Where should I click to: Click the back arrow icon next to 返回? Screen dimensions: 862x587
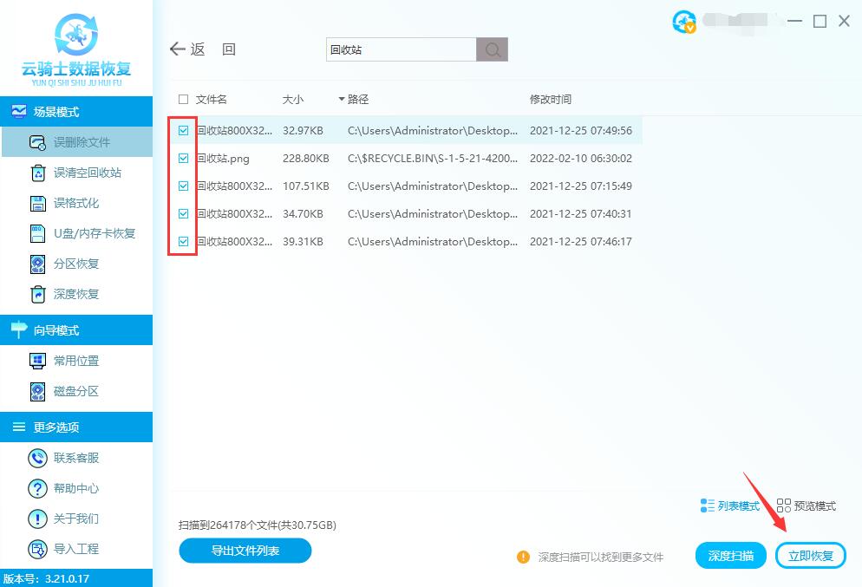(177, 49)
